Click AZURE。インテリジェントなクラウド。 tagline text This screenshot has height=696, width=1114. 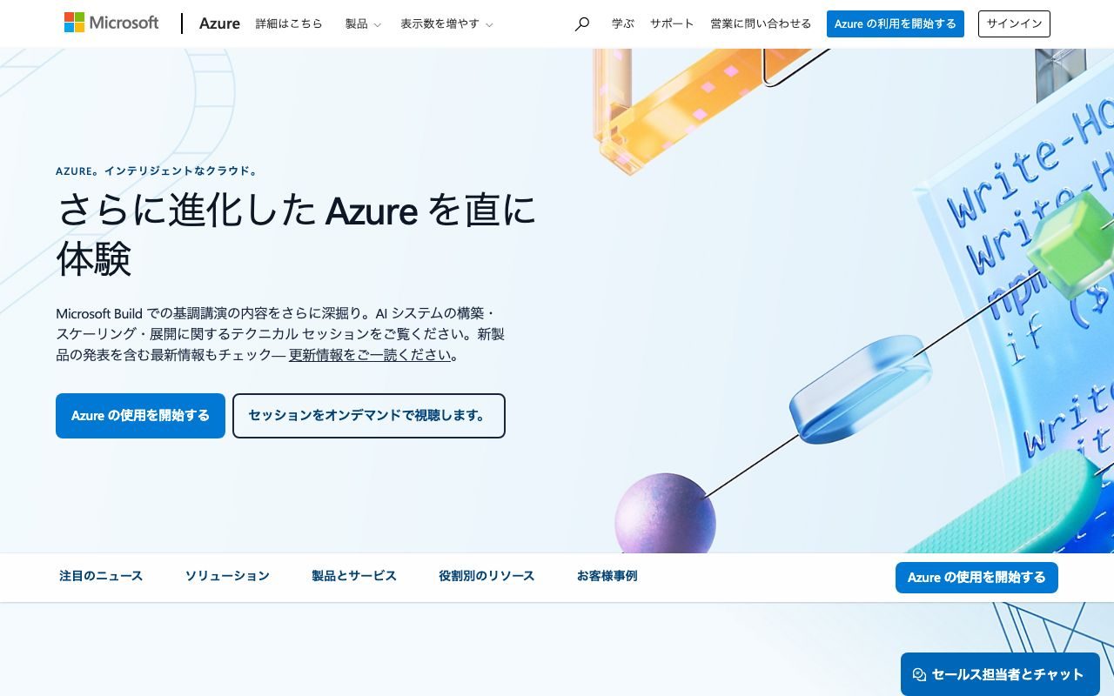157,171
